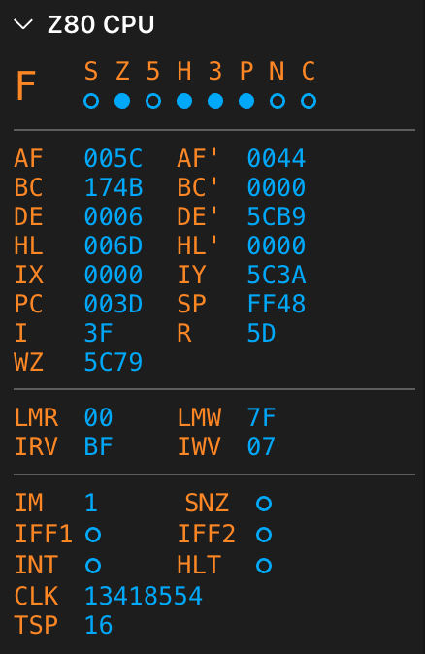Toggle the Z flag indicator
The height and width of the screenshot is (654, 425).
tap(122, 101)
